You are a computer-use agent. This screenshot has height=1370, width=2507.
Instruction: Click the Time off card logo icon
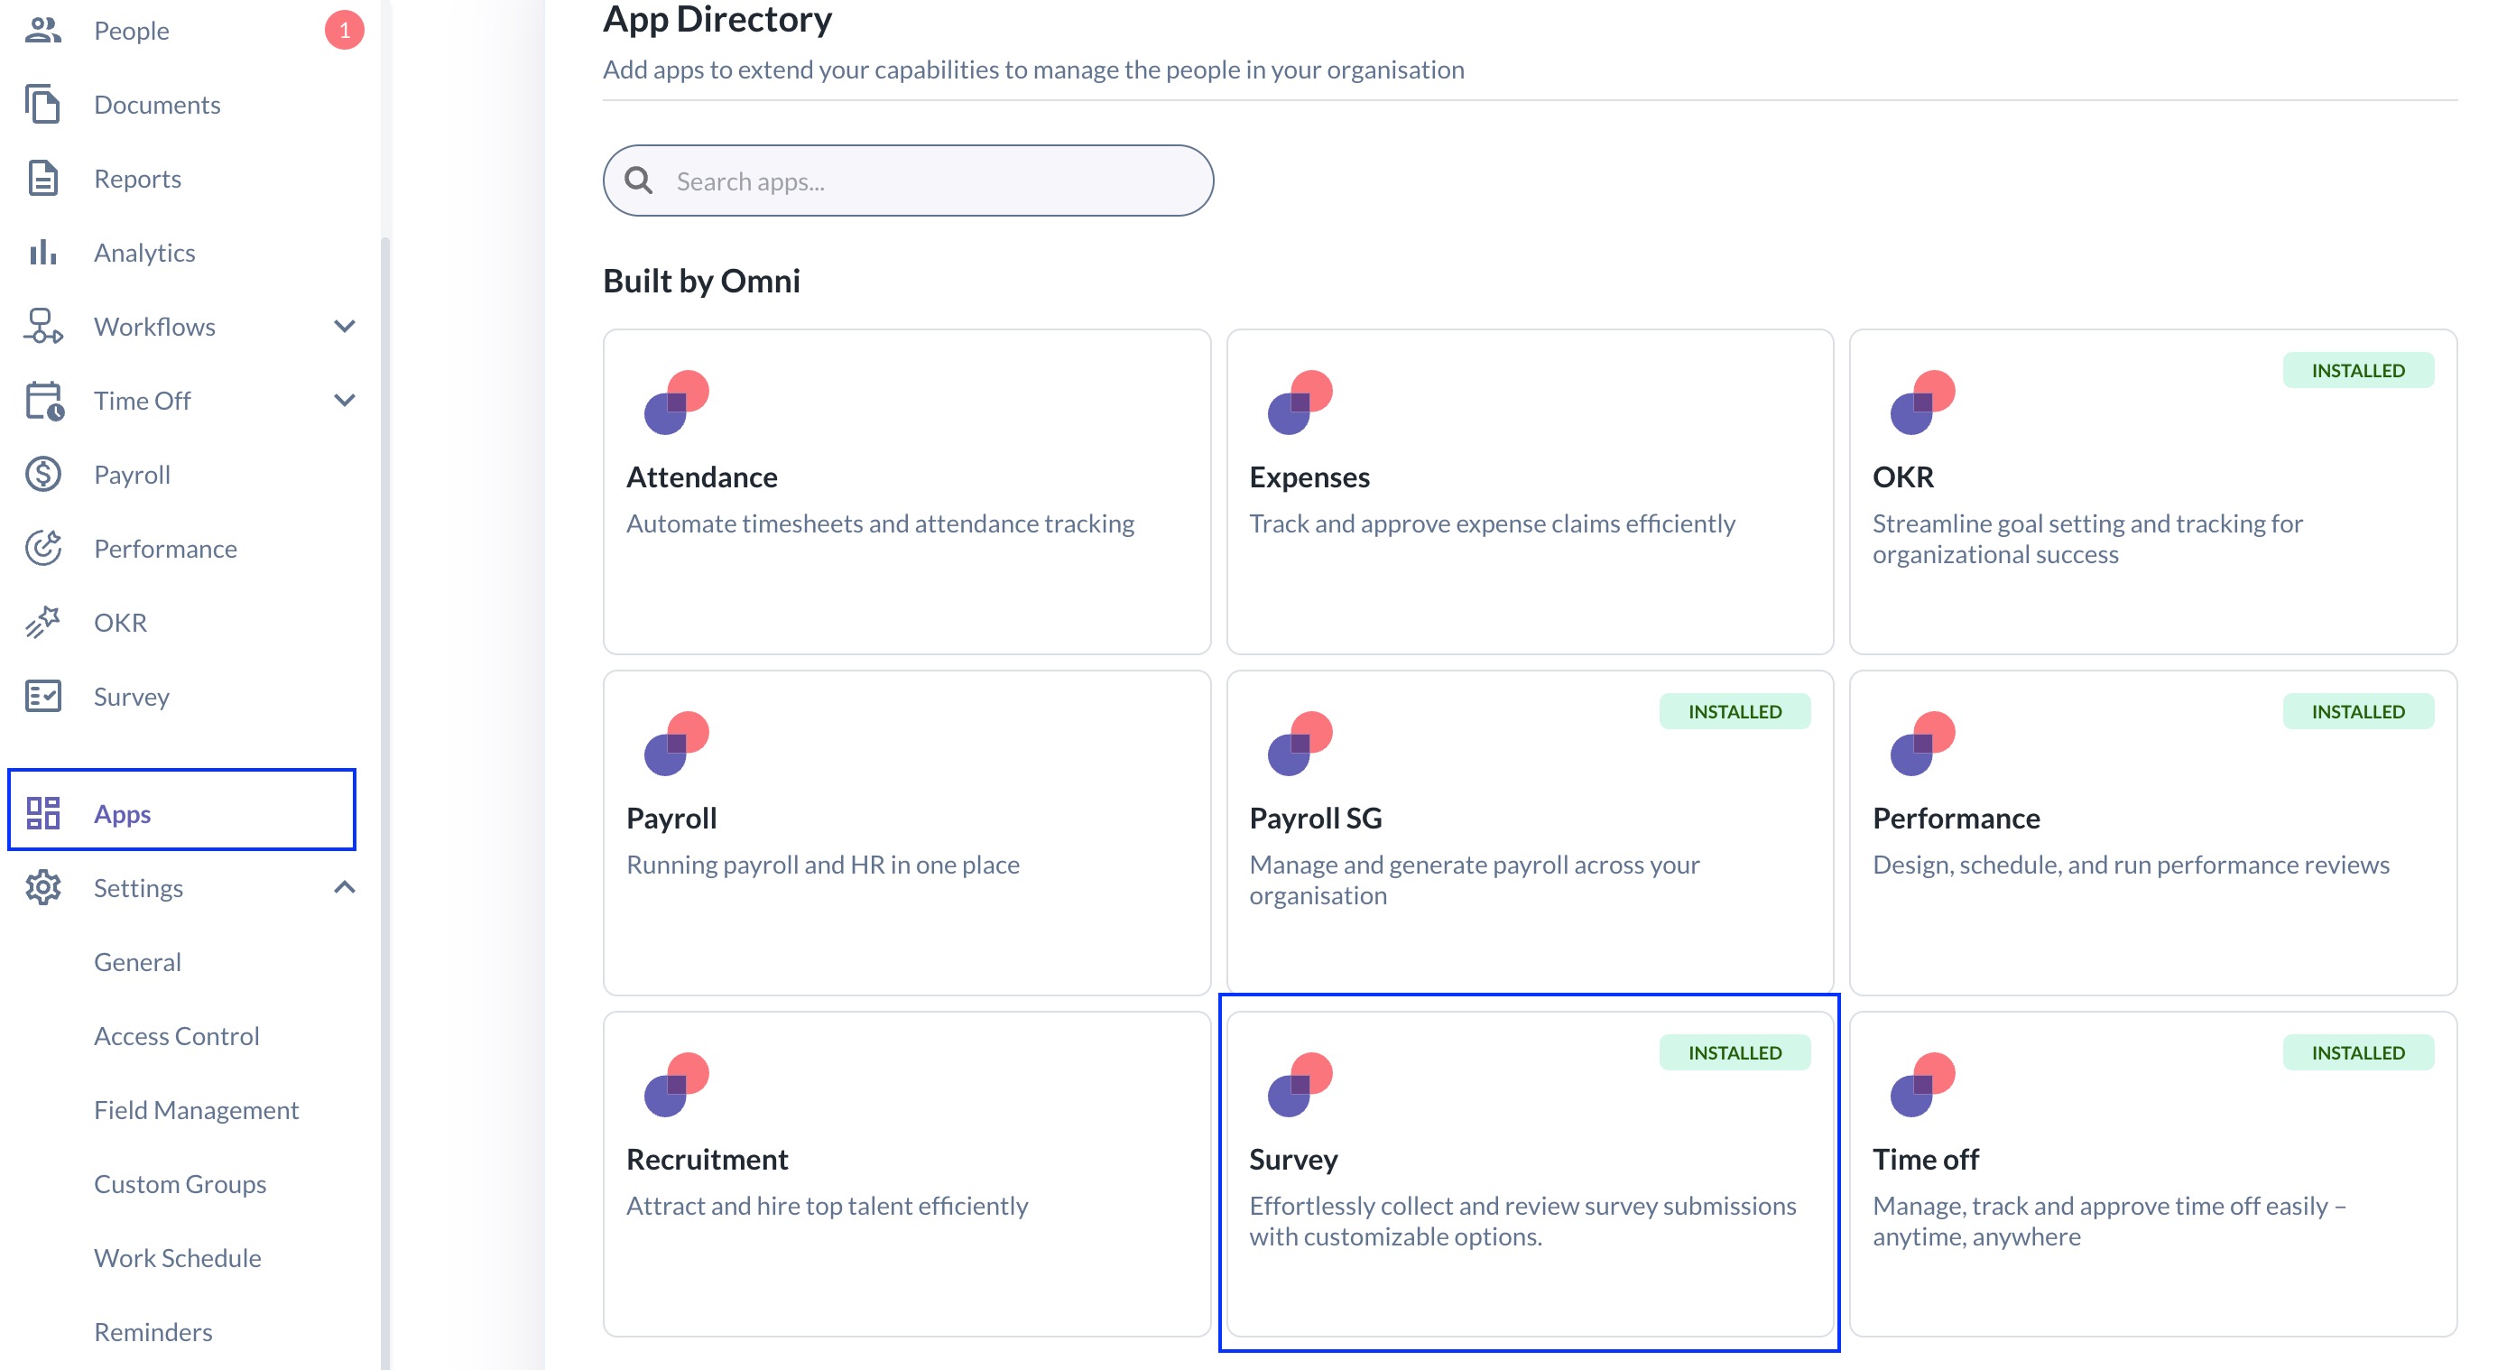pyautogui.click(x=1922, y=1084)
